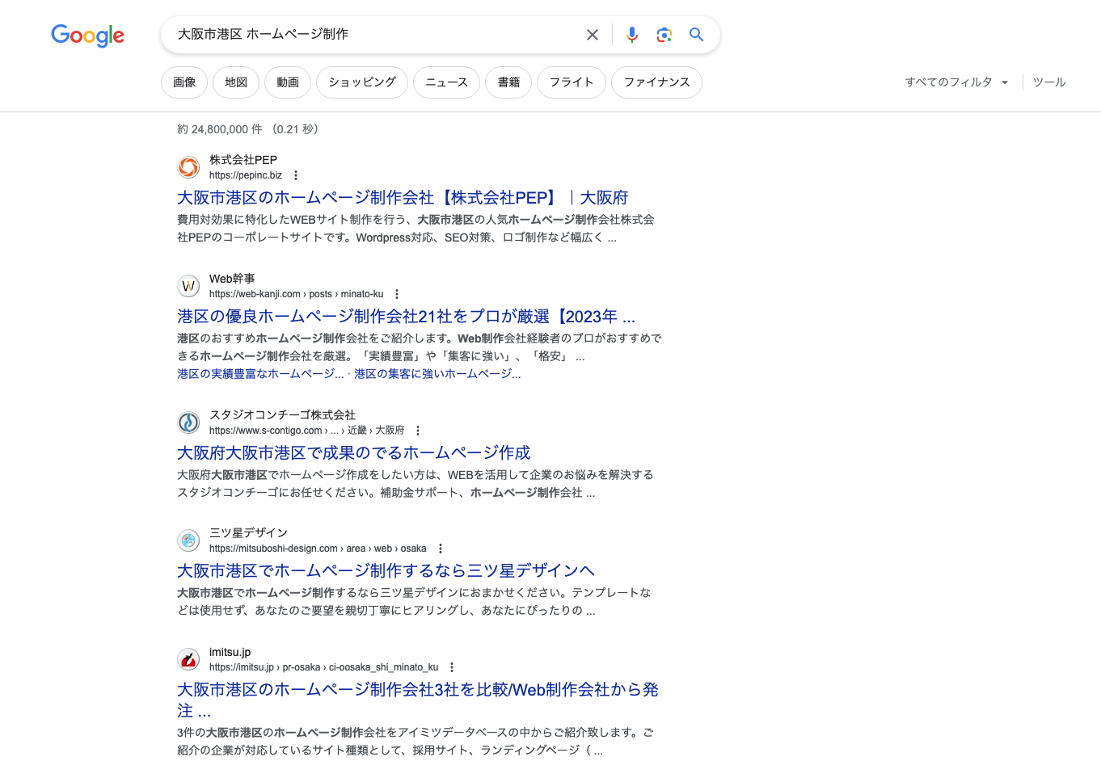This screenshot has height=782, width=1101.
Task: Open the 株式会社PEP site favicon
Action: 188,167
